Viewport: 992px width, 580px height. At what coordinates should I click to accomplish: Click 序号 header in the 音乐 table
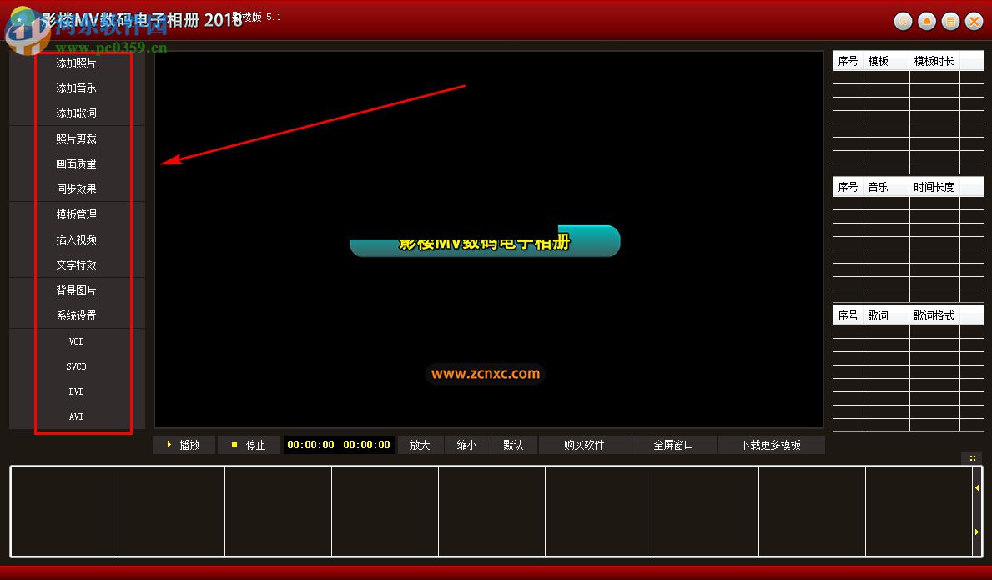pyautogui.click(x=848, y=187)
